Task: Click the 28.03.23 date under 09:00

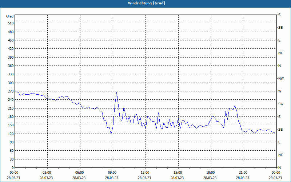Action: pos(112,178)
